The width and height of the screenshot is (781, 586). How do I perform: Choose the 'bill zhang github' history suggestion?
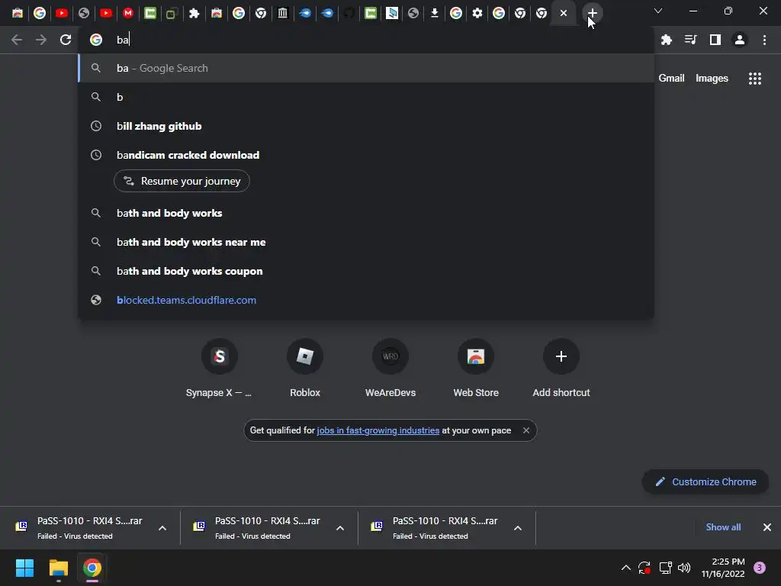[x=366, y=126]
